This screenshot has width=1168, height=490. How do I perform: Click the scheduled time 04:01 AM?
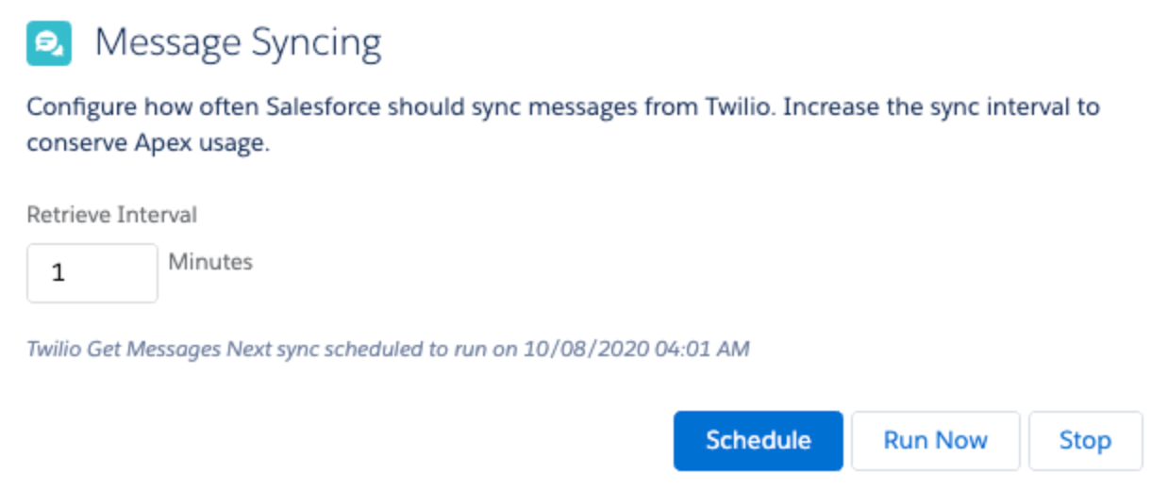point(702,350)
